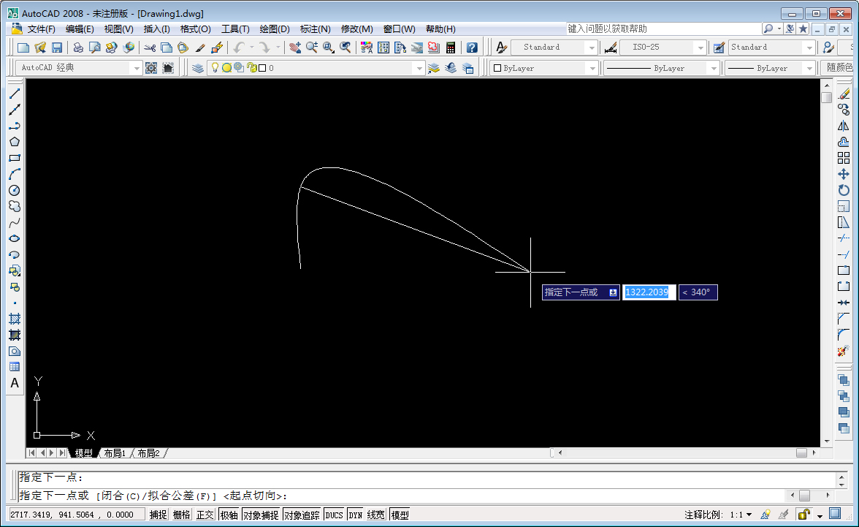Screen dimensions: 859x527
Task: Click the 1322.2039 dynamic input field
Action: 647,292
